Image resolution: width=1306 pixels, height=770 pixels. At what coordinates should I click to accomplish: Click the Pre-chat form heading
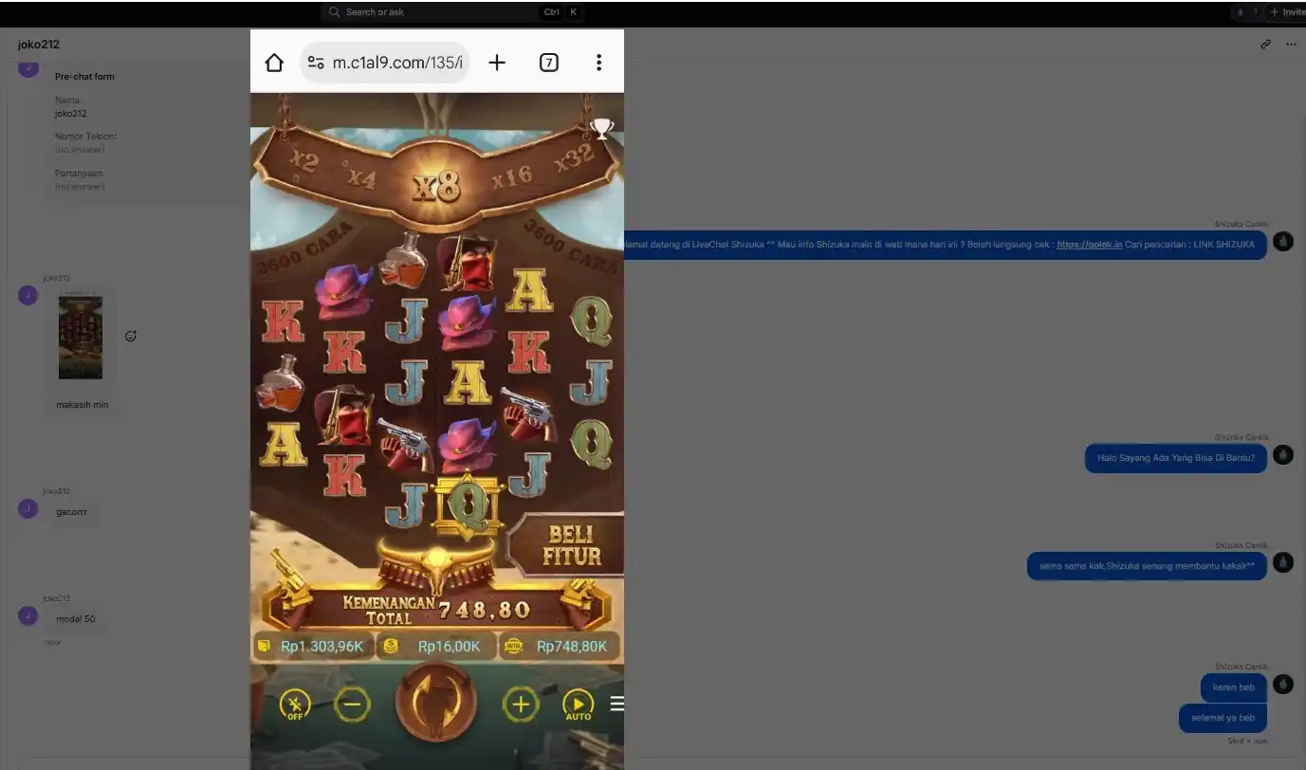[84, 77]
